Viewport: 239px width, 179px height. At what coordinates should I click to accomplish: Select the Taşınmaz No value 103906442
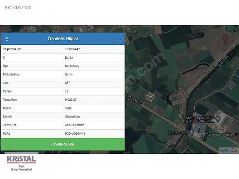click(72, 49)
